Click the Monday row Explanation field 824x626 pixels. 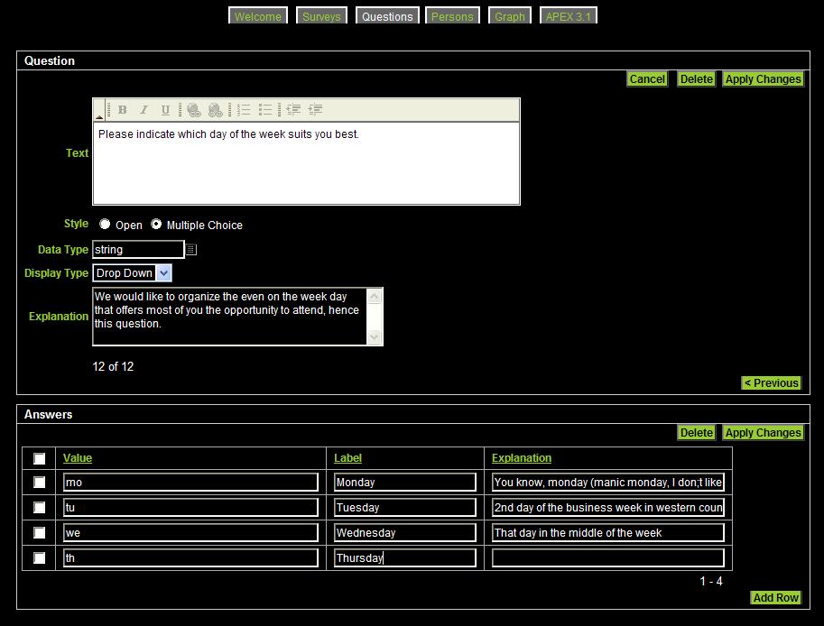(x=608, y=482)
